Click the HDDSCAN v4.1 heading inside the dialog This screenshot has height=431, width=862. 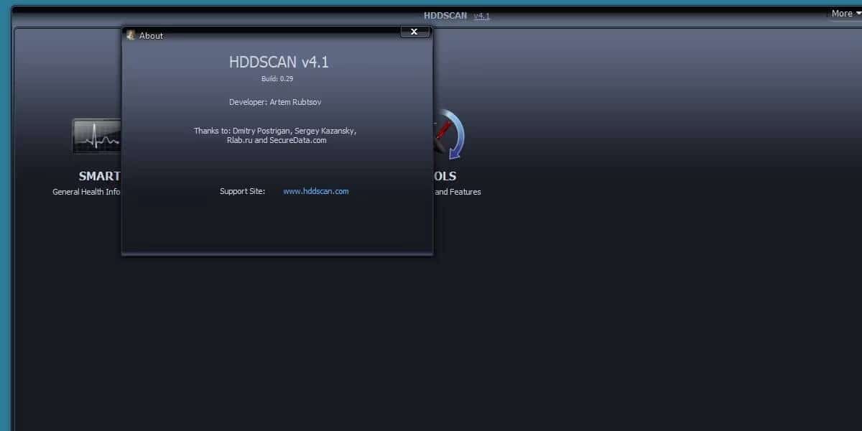click(278, 62)
